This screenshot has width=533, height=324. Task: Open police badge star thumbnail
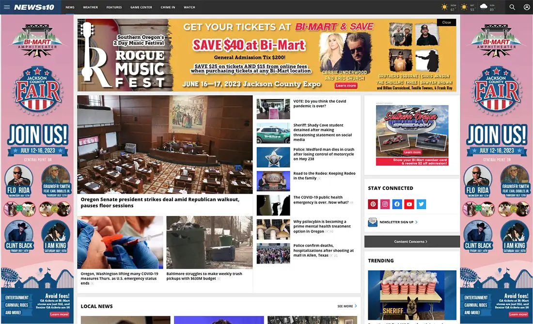click(x=273, y=157)
